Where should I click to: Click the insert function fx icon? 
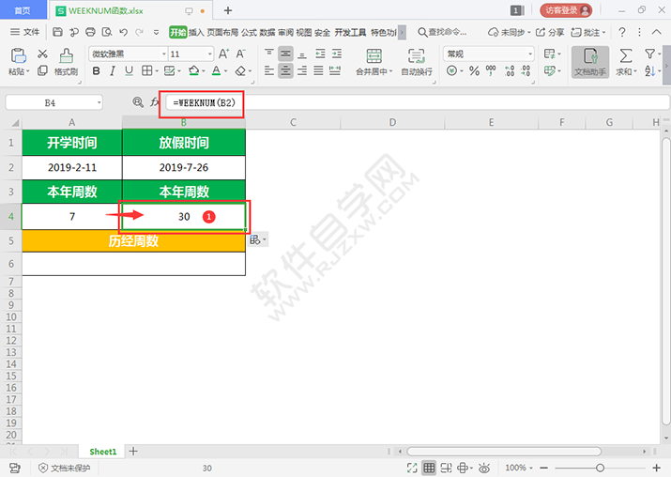pos(156,101)
